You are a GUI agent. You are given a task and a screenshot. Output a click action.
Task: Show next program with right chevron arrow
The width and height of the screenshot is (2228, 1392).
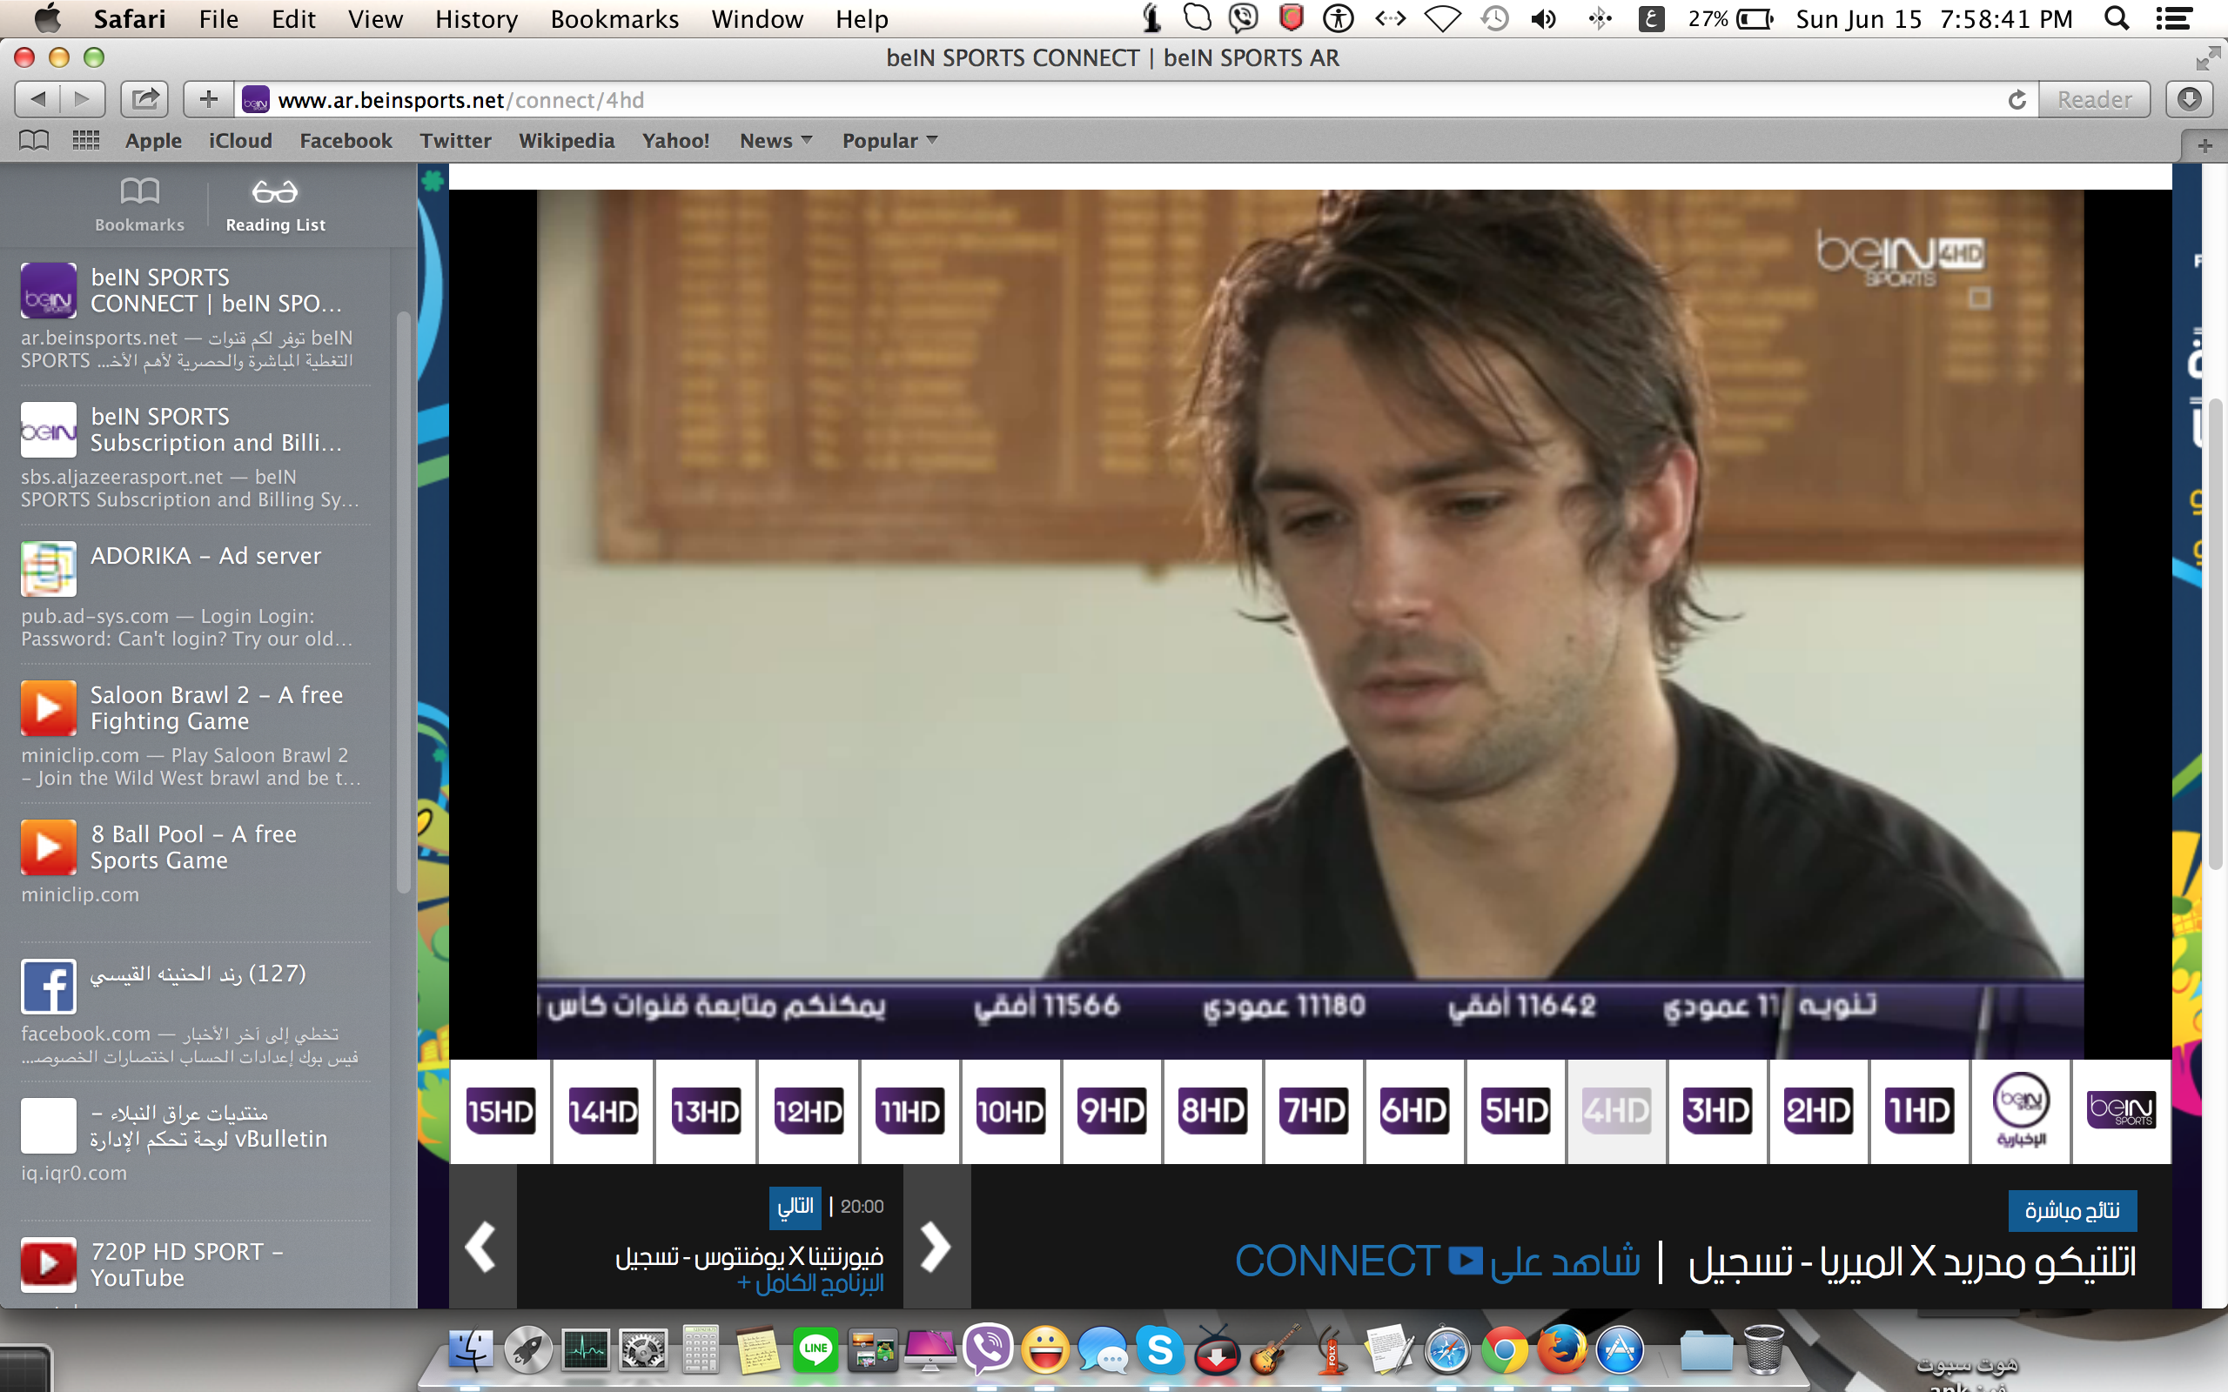point(936,1247)
